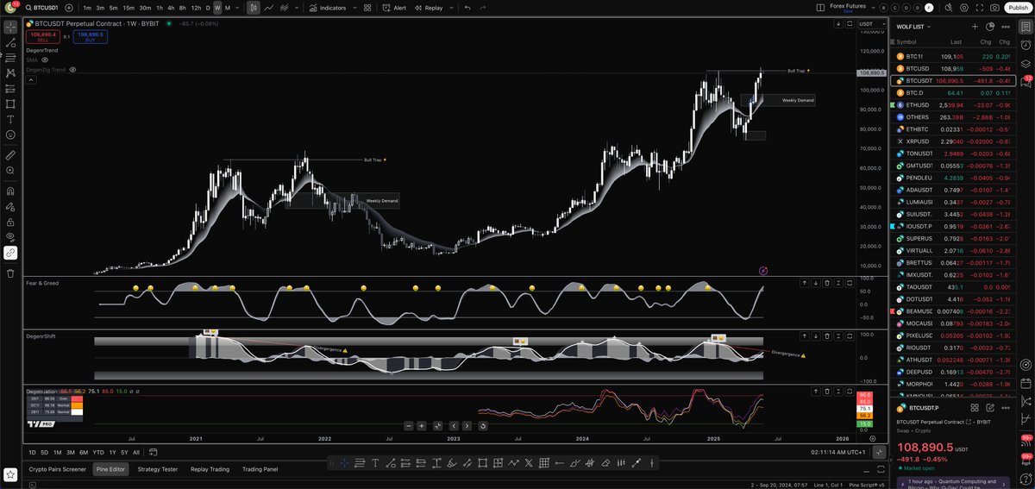Open the watchlist panel icon

pos(1026,27)
